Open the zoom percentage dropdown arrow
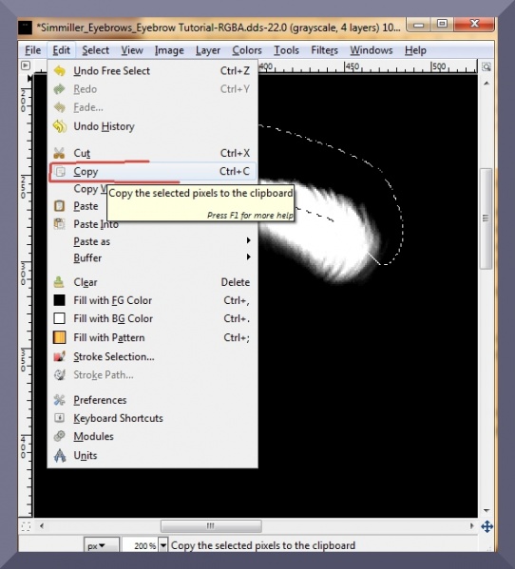Image resolution: width=515 pixels, height=569 pixels. tap(163, 545)
